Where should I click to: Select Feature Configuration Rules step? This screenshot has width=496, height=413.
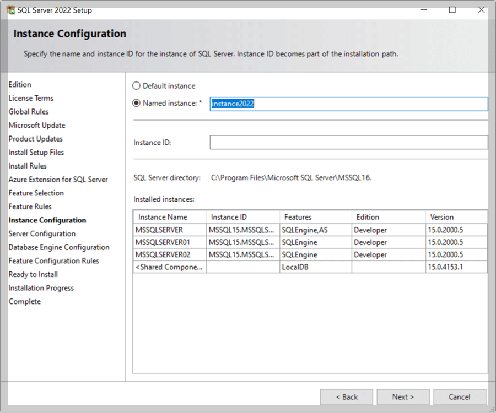click(x=54, y=261)
